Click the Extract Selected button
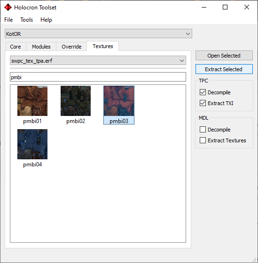This screenshot has width=258, height=263. coord(224,69)
